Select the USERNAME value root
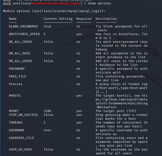The height and width of the screenshot is (156, 162). (x=47, y=130)
